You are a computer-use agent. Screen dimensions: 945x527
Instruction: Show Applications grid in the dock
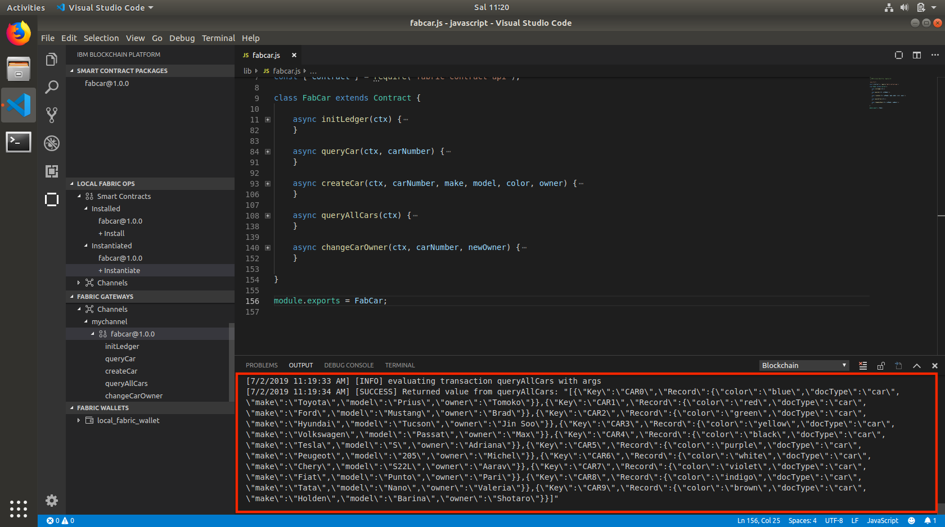[19, 508]
